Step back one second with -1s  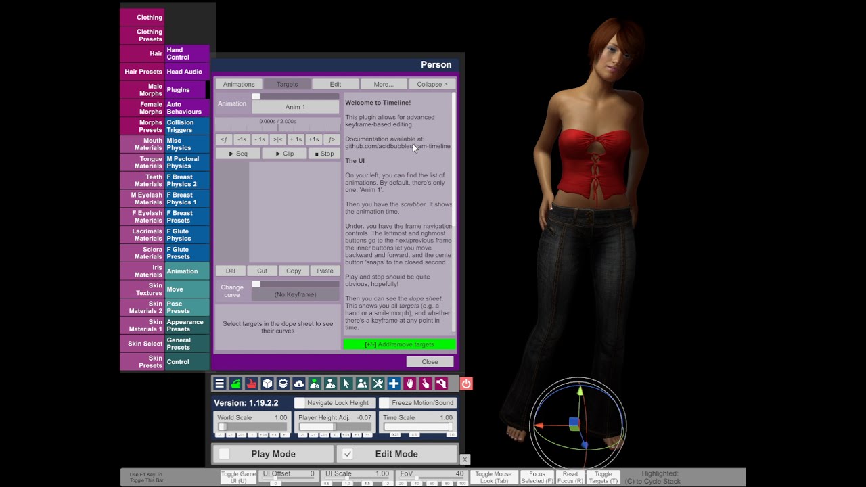[x=242, y=139]
